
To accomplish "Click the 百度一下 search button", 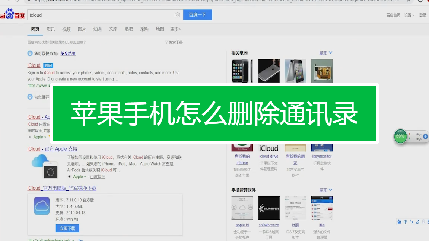I will click(x=197, y=15).
